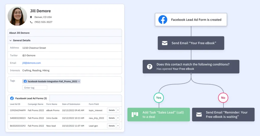This screenshot has height=136, width=260.
Task: Click the deal board icon in Add Task node
Action: (x=135, y=114)
